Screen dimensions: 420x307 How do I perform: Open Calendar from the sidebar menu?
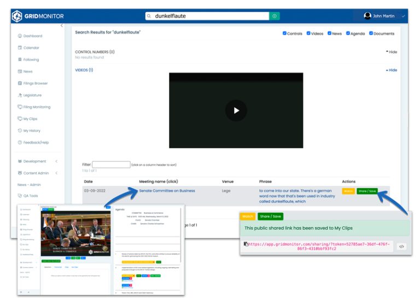(31, 48)
